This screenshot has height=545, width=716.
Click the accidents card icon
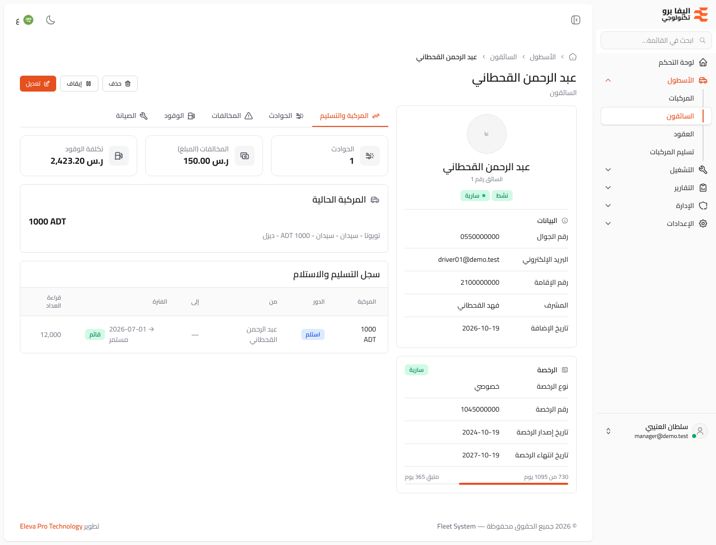click(370, 156)
